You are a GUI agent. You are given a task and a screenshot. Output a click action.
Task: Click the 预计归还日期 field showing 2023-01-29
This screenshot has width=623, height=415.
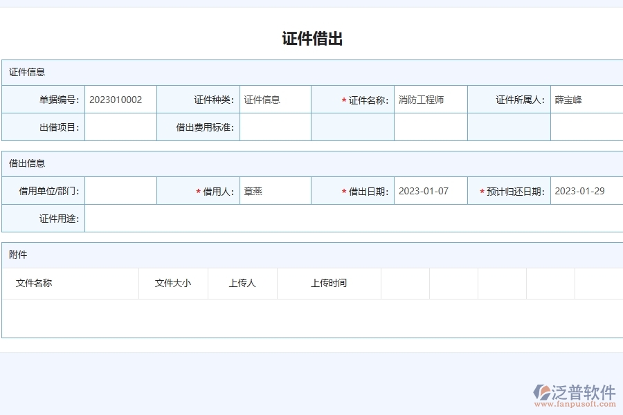tap(585, 190)
